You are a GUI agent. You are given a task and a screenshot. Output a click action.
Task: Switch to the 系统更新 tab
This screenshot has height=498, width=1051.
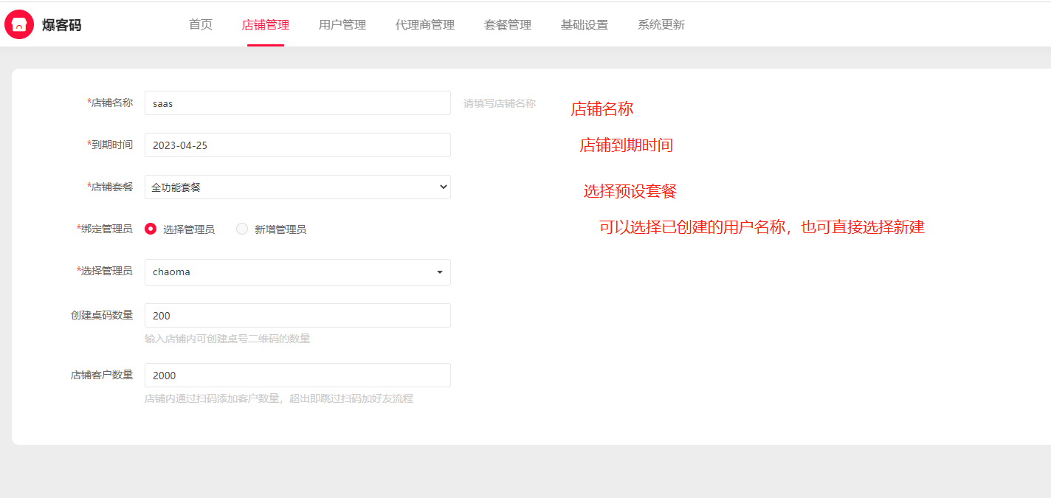[x=661, y=24]
